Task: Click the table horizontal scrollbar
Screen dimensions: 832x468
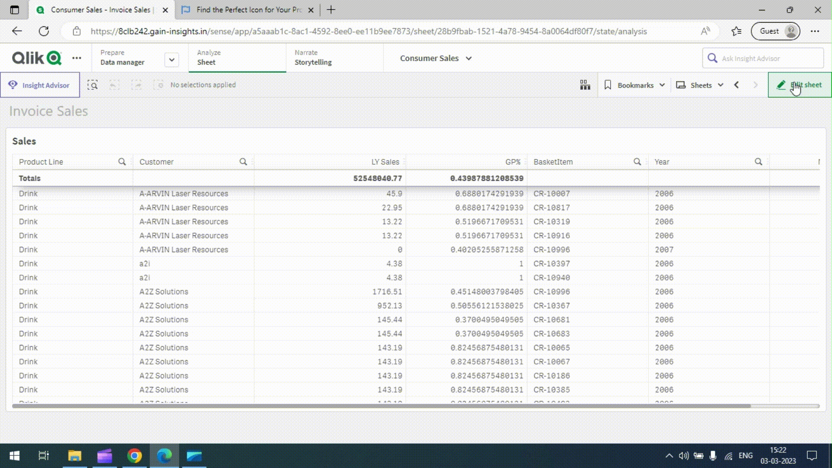Action: (x=381, y=406)
